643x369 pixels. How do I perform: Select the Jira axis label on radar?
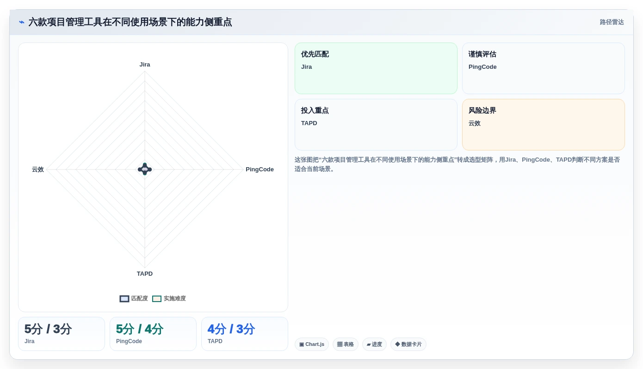pyautogui.click(x=145, y=65)
